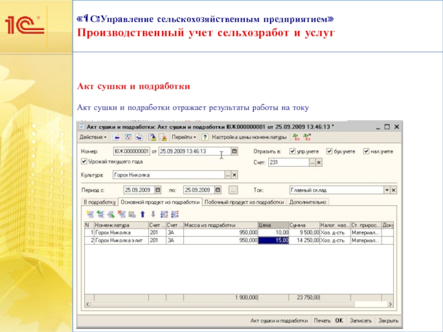Open the calendar for the по date
Screen dimensions: 443x332
click(218, 190)
